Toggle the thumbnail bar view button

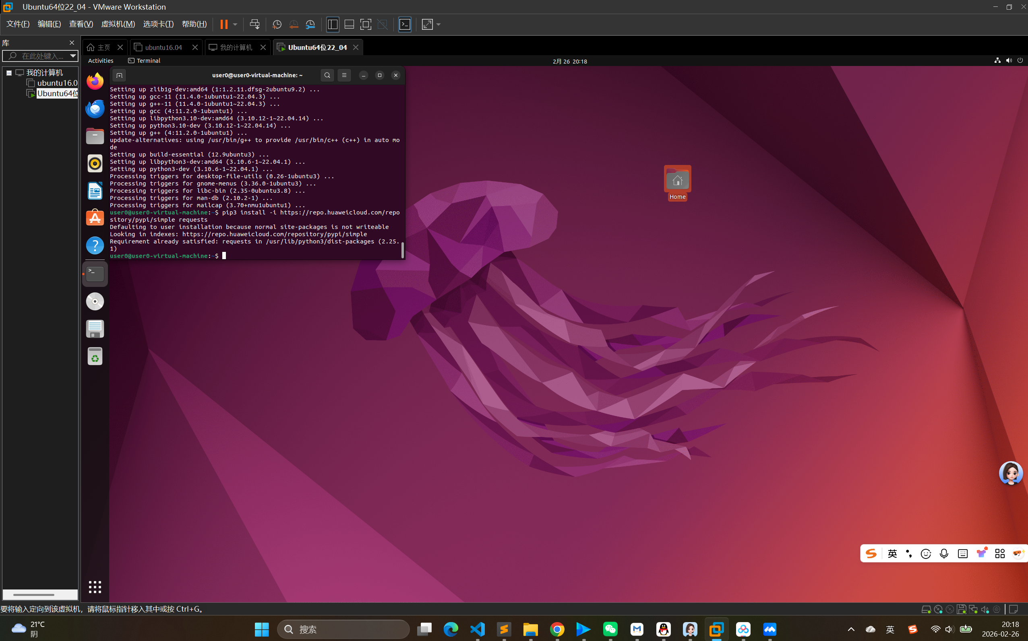349,25
